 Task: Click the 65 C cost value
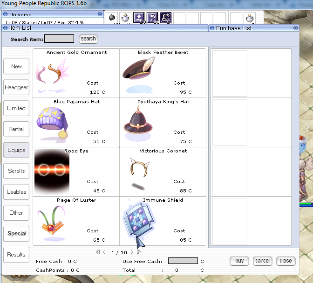click(x=99, y=240)
